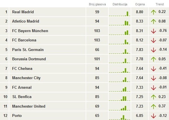Screen dimensions: 169x120
Task: Sort by Ocjena column header
Action: (x=140, y=4)
